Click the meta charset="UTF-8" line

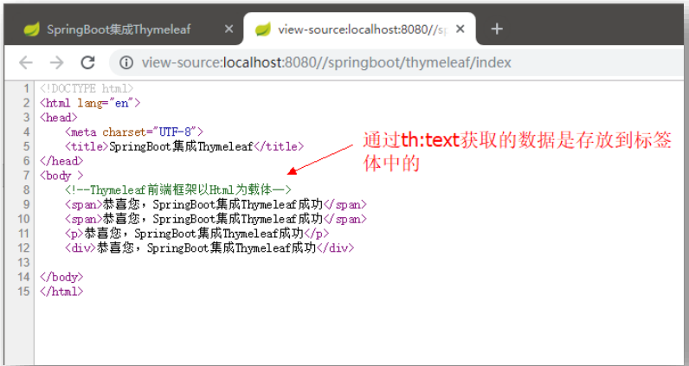click(x=134, y=132)
